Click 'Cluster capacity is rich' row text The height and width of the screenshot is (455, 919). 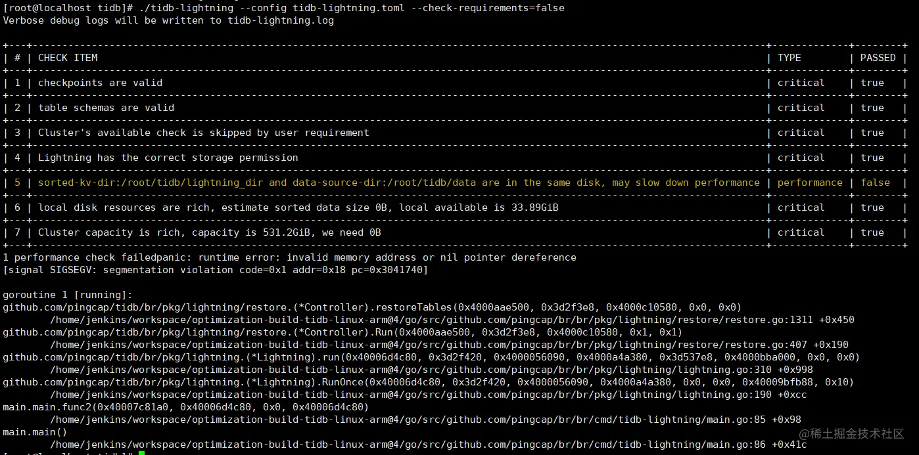(x=209, y=232)
